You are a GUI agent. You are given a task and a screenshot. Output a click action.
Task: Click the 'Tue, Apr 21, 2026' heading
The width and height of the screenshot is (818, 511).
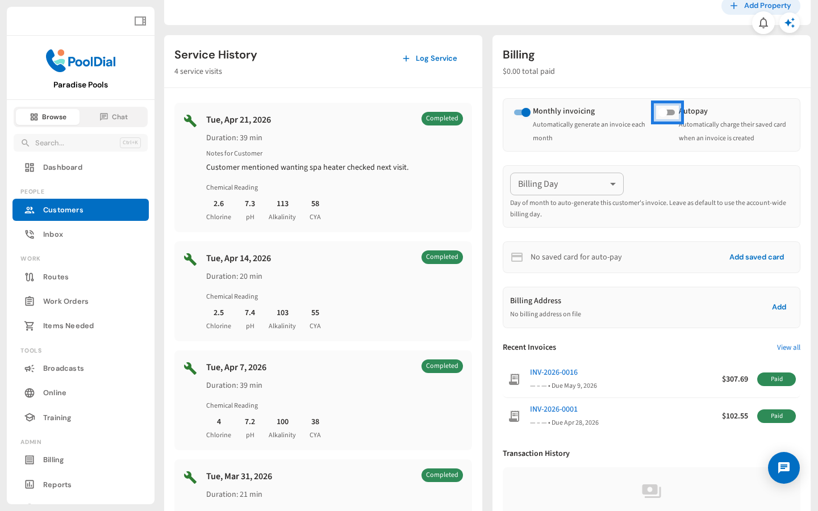tap(239, 120)
